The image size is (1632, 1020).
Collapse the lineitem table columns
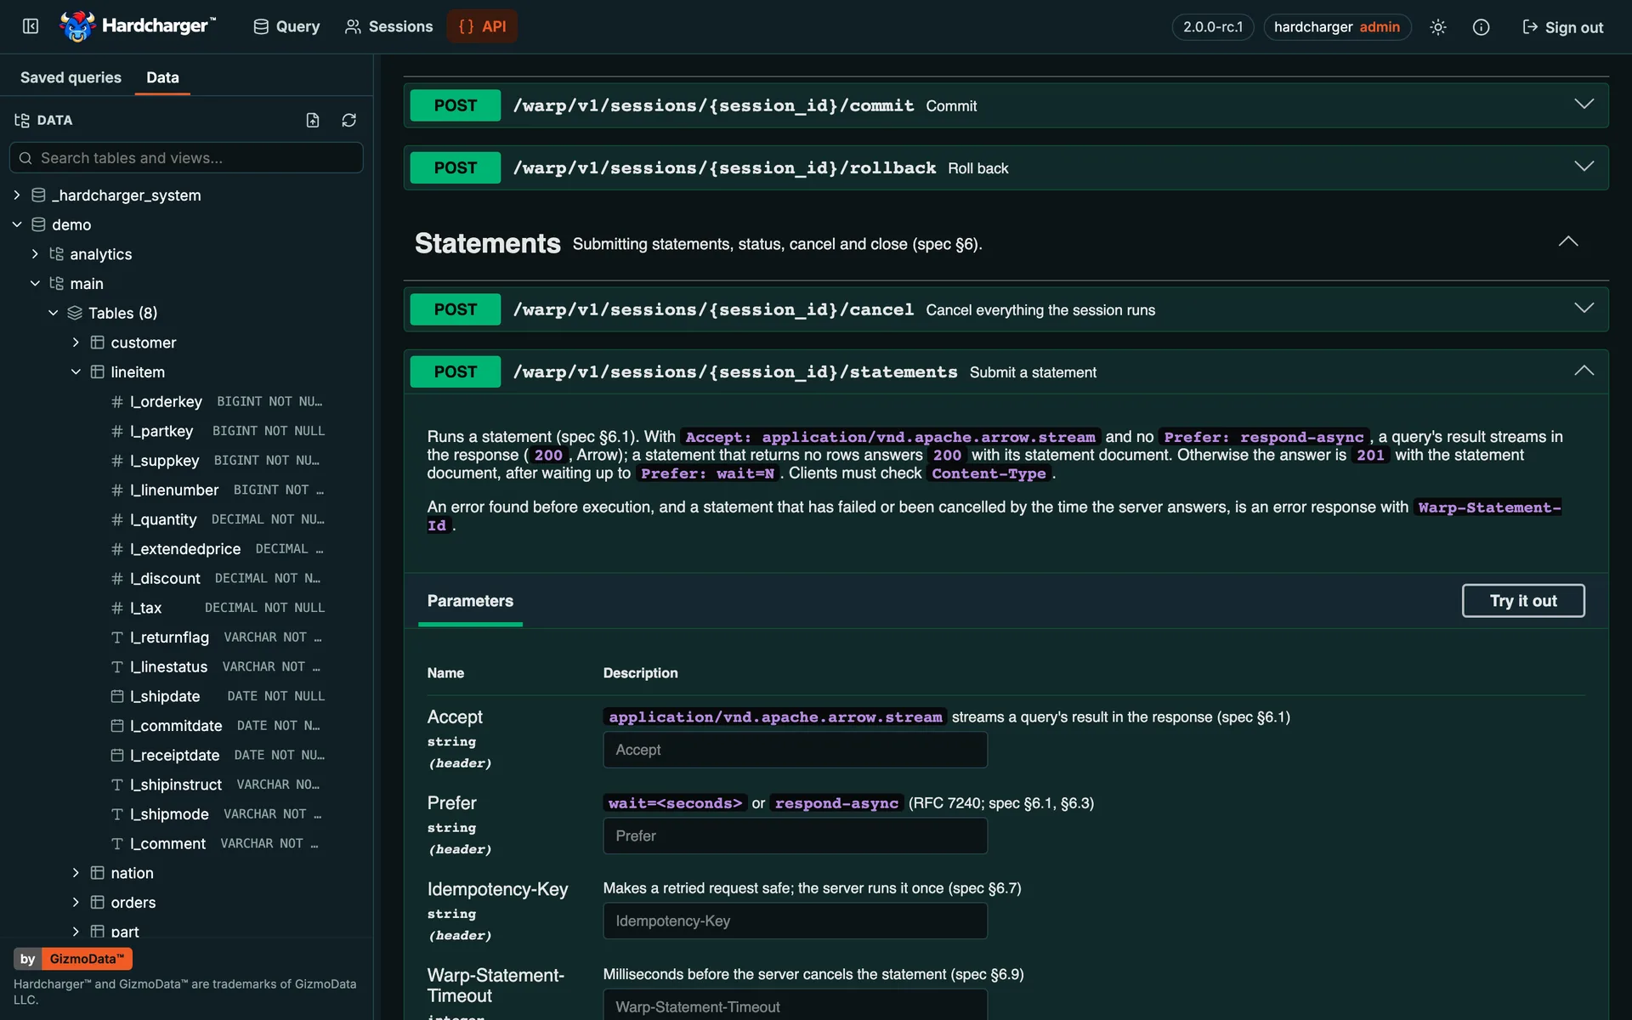(76, 371)
